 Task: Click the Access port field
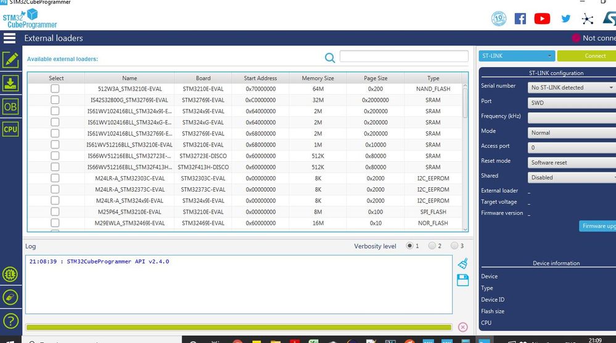[x=572, y=148]
